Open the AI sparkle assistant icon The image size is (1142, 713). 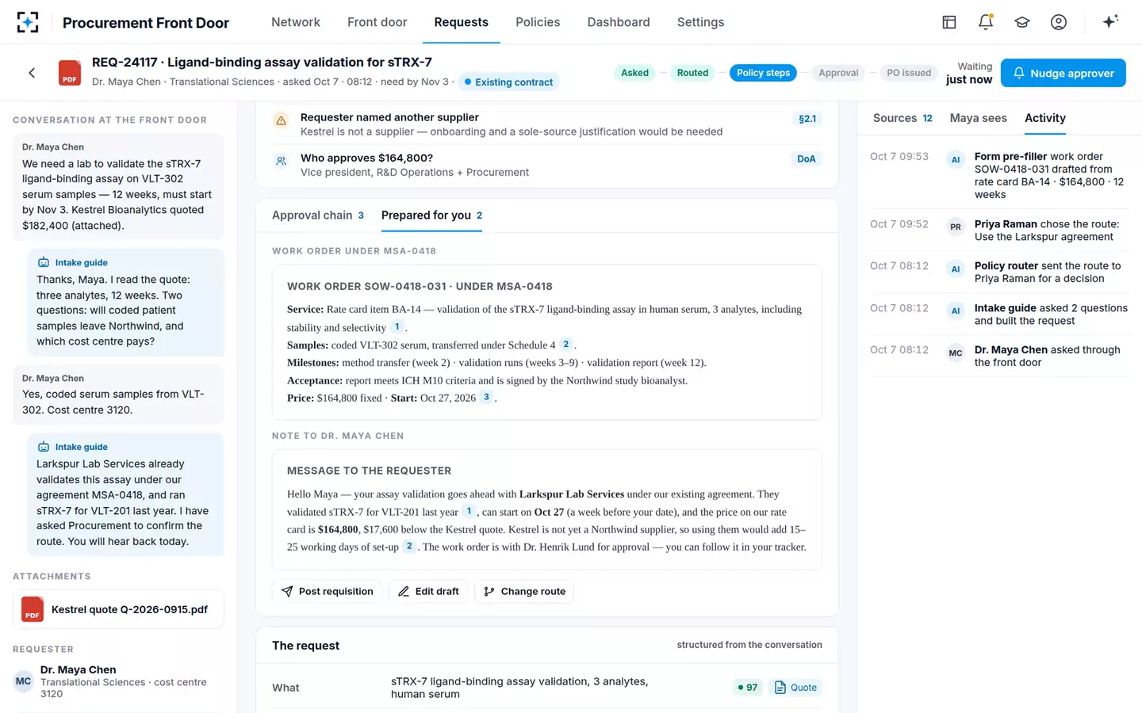click(1110, 21)
